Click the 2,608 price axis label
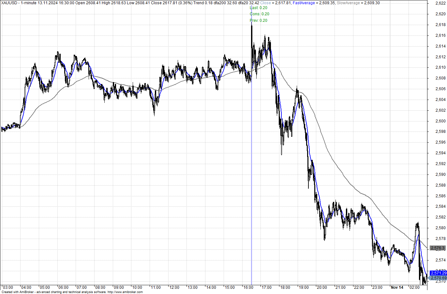This screenshot has width=447, height=294. pyautogui.click(x=440, y=78)
